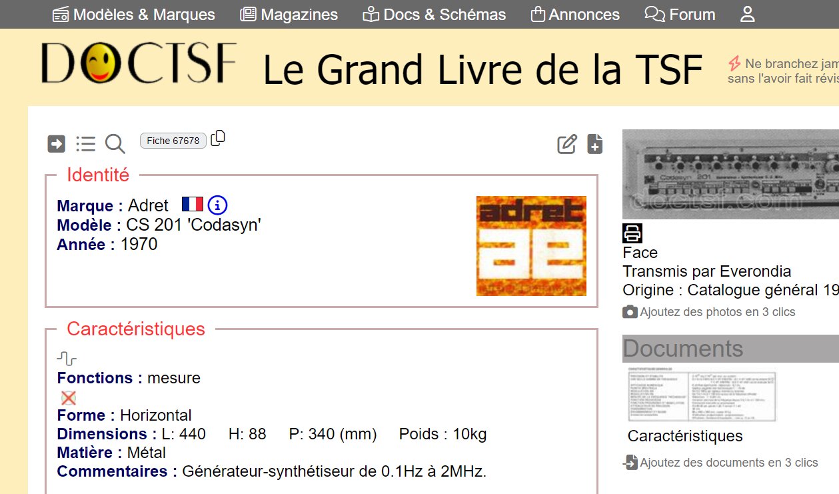Click the Le Grand Livre de la TSF title

[x=483, y=69]
